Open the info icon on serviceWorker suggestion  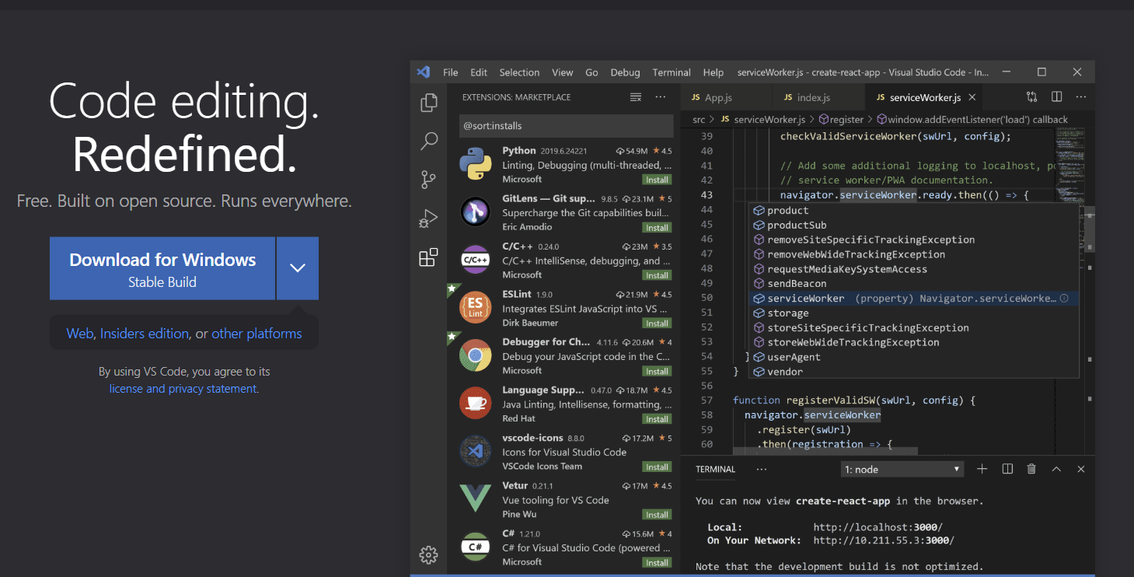1064,298
